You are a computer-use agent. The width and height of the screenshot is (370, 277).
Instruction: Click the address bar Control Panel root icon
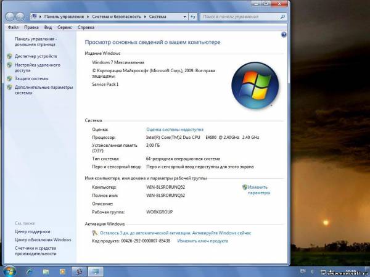[35, 17]
